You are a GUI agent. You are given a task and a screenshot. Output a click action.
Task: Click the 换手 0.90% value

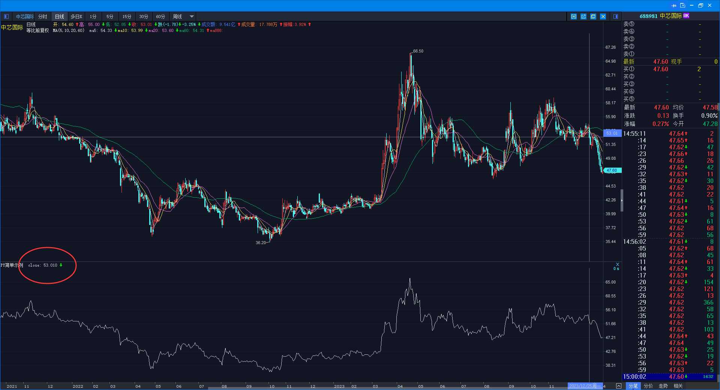click(709, 115)
